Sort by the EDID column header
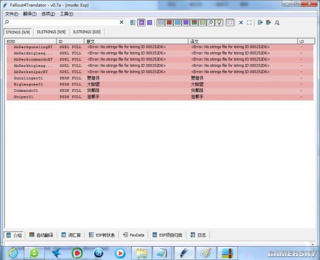The height and width of the screenshot is (260, 320). tap(30, 42)
